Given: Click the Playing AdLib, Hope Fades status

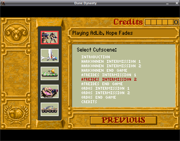Looking at the screenshot, I should pyautogui.click(x=103, y=33).
